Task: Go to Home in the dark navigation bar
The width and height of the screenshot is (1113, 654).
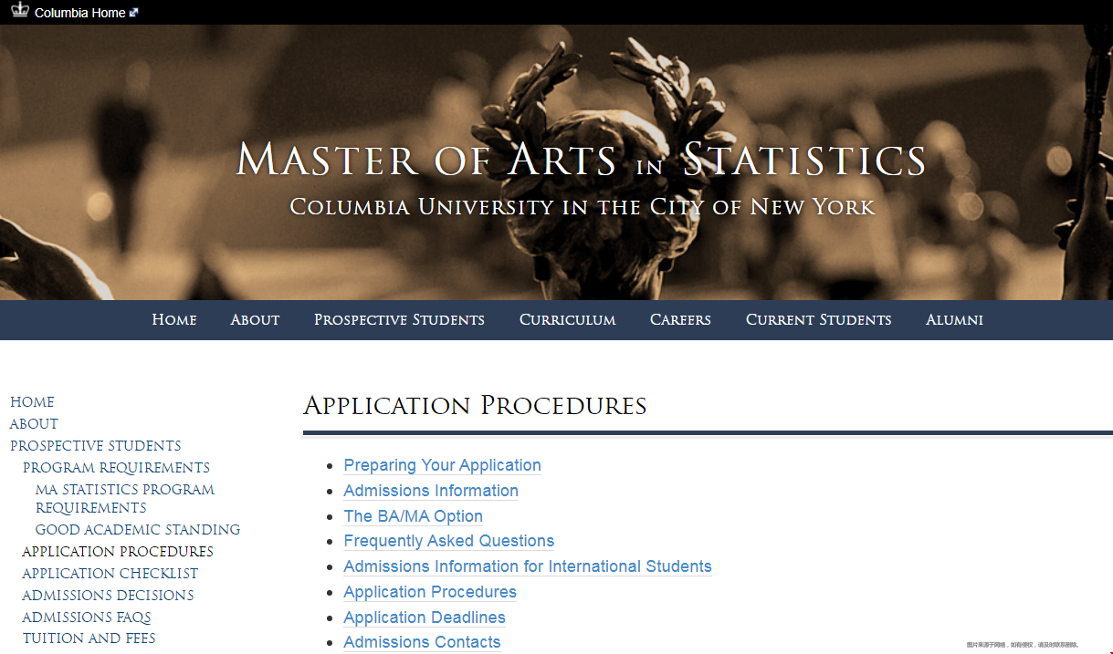Action: click(x=174, y=319)
